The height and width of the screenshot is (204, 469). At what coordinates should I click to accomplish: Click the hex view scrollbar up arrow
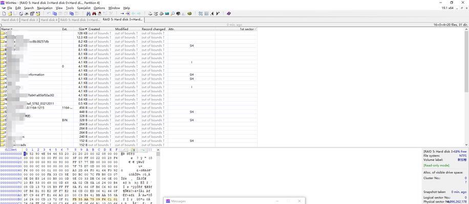158,150
